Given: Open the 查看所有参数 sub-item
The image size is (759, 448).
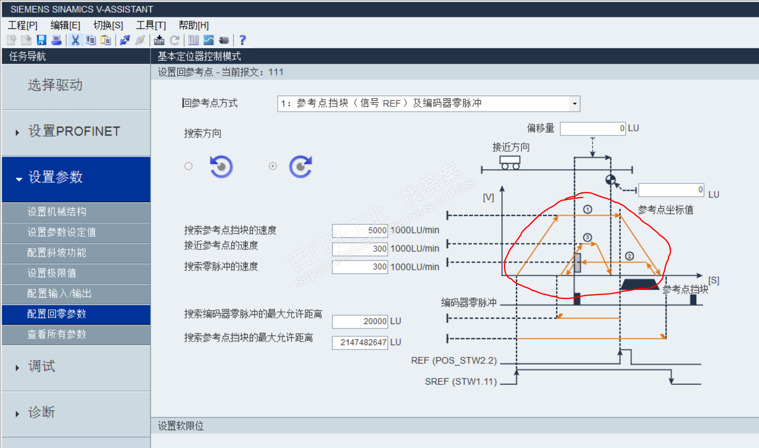Looking at the screenshot, I should (76, 335).
